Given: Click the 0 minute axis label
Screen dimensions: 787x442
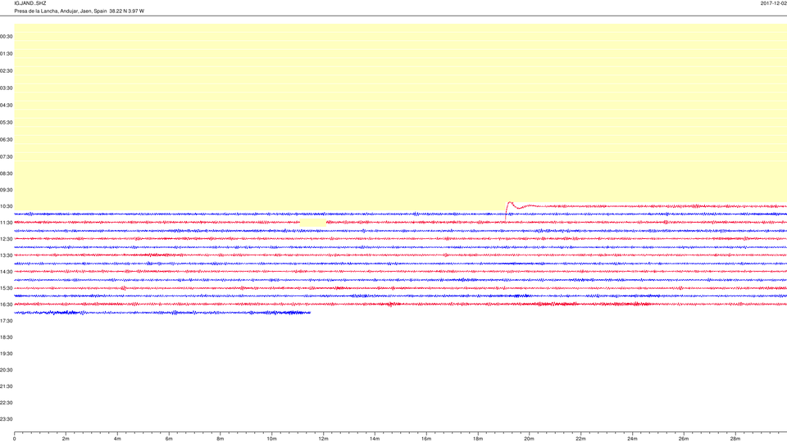Looking at the screenshot, I should (15, 439).
